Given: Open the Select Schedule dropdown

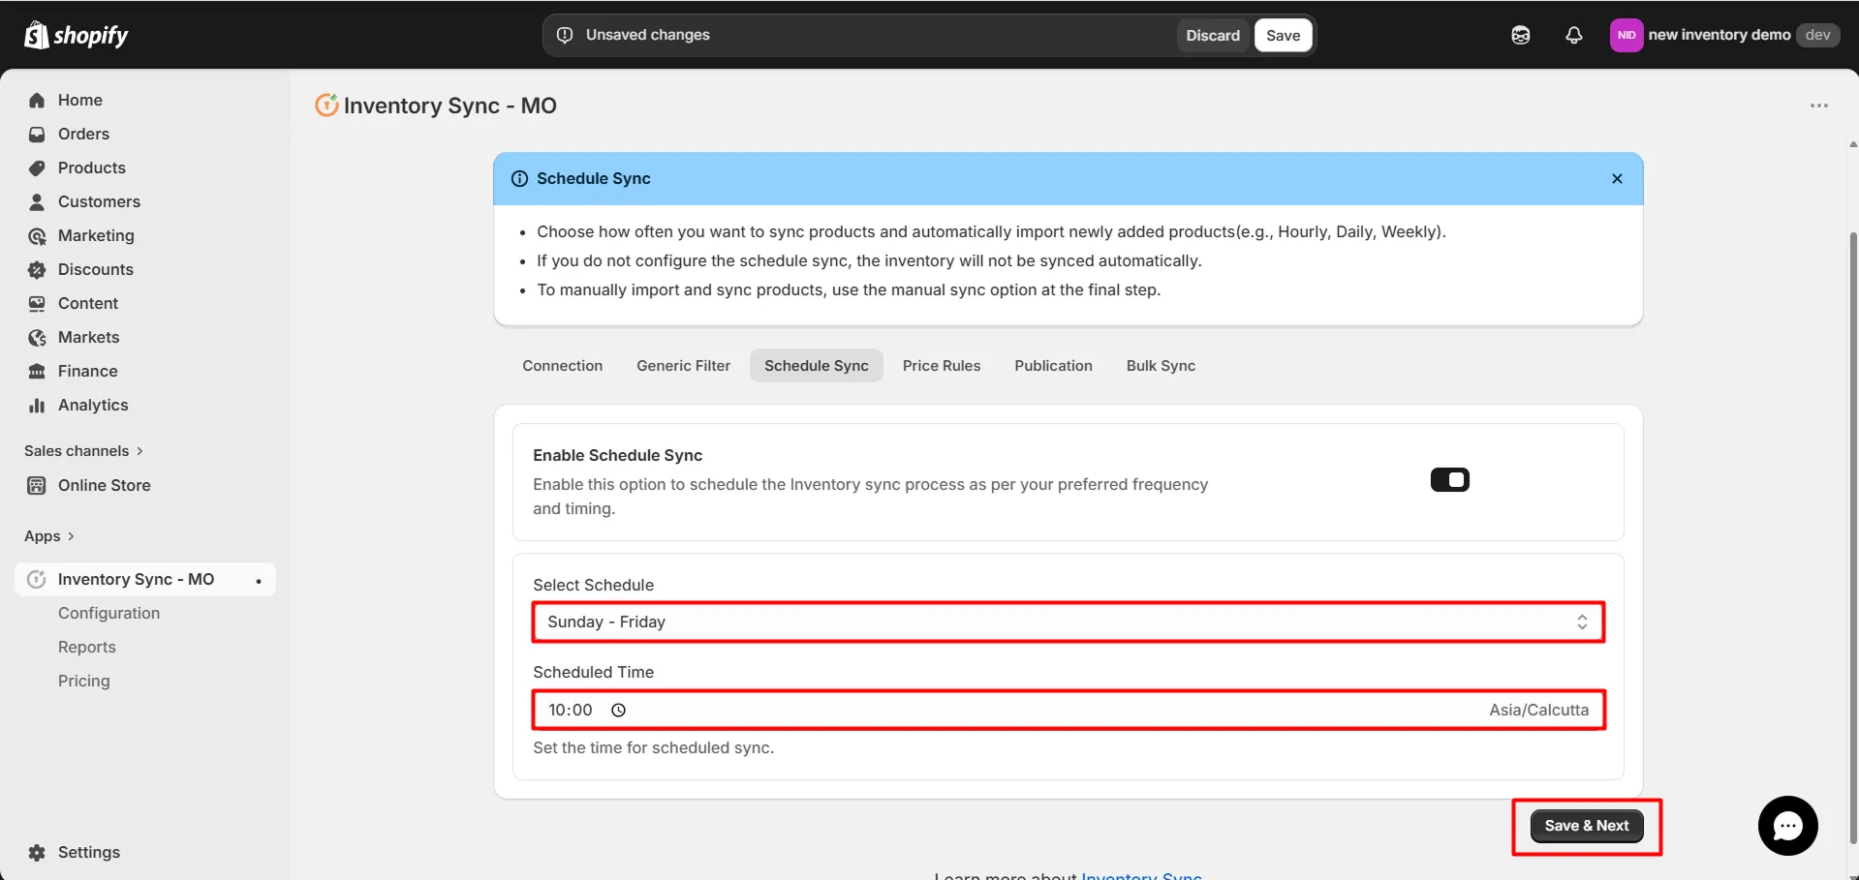Looking at the screenshot, I should 1067,622.
